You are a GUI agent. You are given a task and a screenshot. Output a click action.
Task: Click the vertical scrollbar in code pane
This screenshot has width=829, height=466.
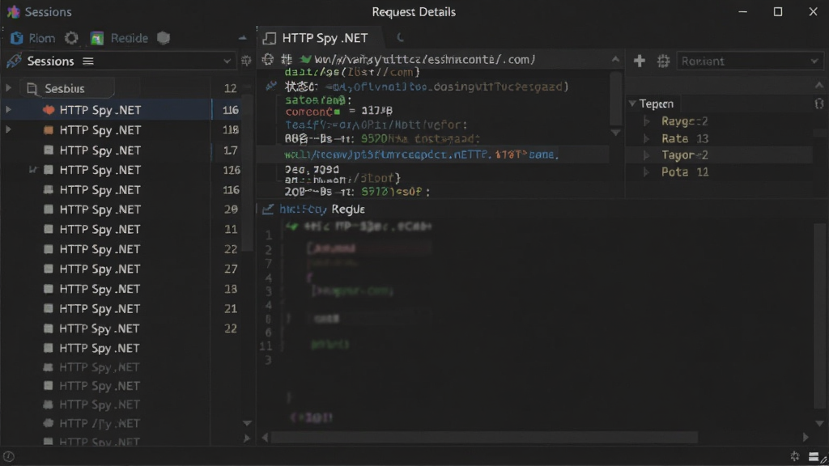coord(820,315)
